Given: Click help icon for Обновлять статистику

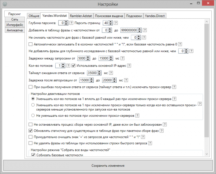Looking at the screenshot, I should point(162,130).
